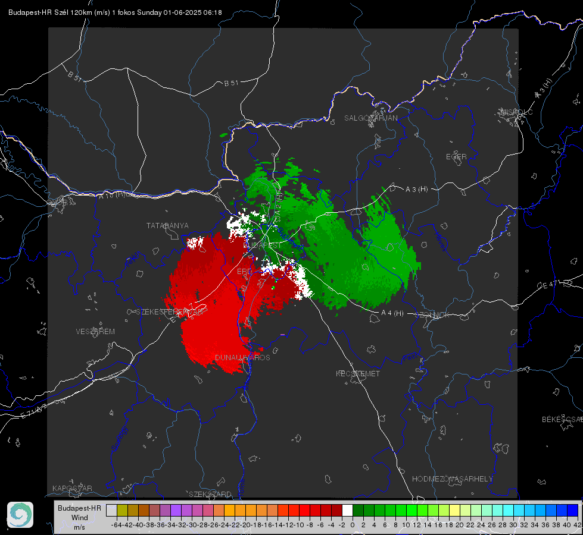The image size is (583, 535).
Task: Click the radar title text with date 01-06-2025
Action: 115,12
